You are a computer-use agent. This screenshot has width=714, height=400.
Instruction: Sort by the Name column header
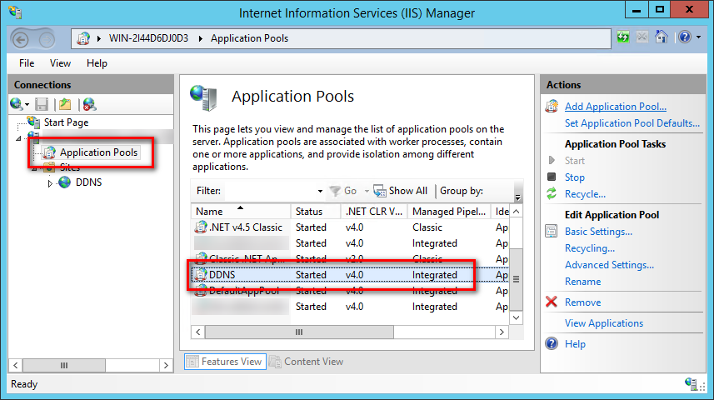[241, 212]
